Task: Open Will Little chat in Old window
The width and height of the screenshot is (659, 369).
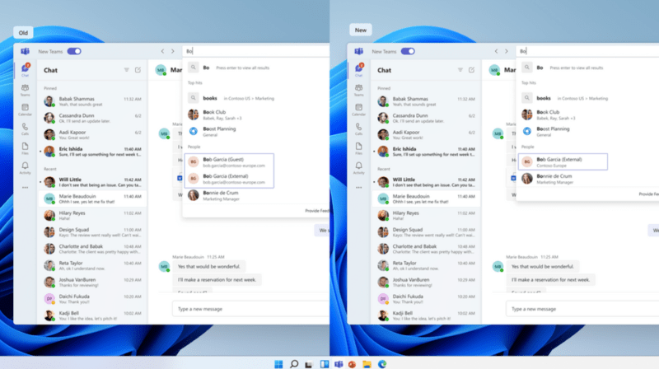Action: coord(92,182)
